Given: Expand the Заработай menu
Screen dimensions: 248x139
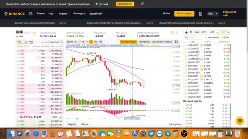Looking at the screenshot, I should (96, 14).
